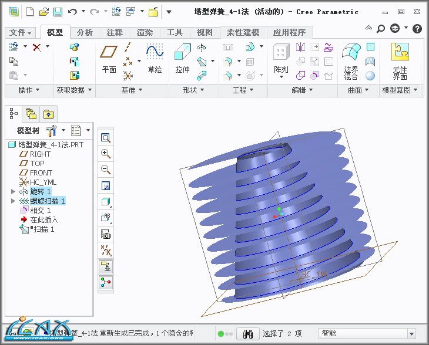Open the 柔性建模 ribbon tab
This screenshot has height=345, width=429.
[x=243, y=32]
